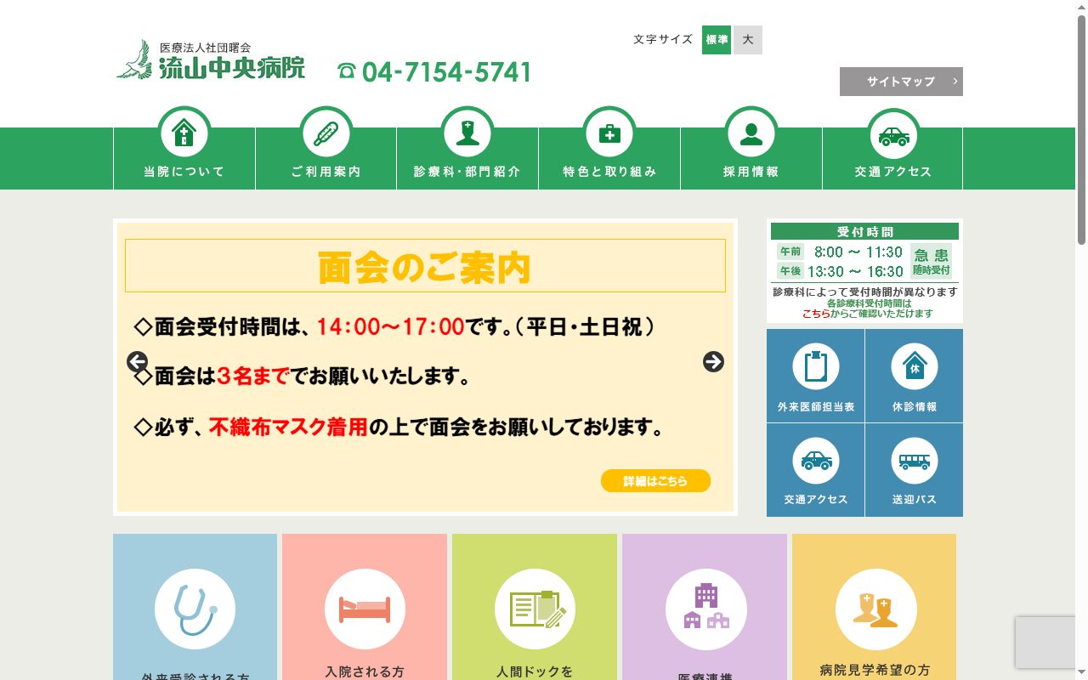The image size is (1088, 680).
Task: Click the 文字サイズ label
Action: pos(663,40)
